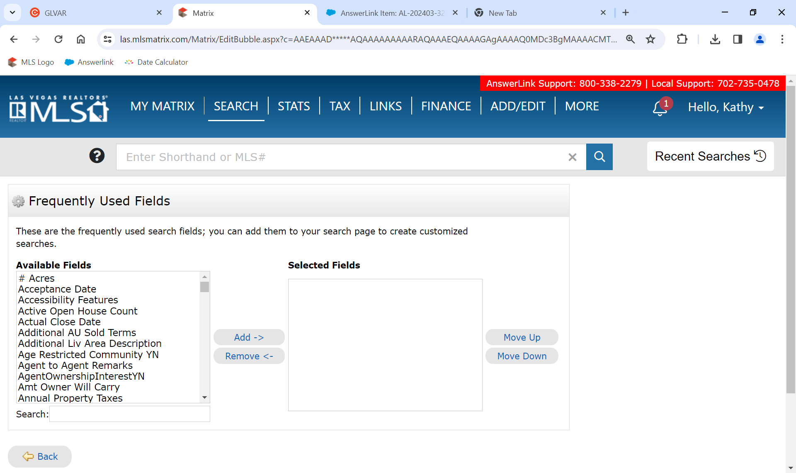The image size is (796, 473).
Task: Open browser extensions puzzle icon
Action: pyautogui.click(x=682, y=39)
